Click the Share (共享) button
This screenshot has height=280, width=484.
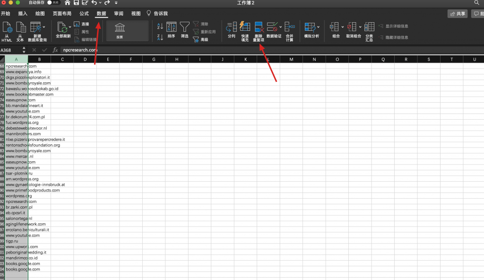(x=458, y=14)
